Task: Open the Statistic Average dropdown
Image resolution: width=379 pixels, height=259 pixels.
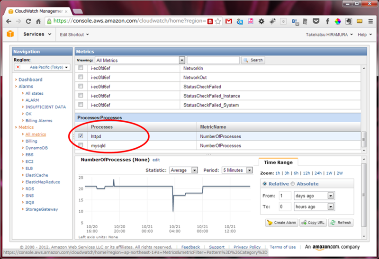Action: click(x=183, y=170)
